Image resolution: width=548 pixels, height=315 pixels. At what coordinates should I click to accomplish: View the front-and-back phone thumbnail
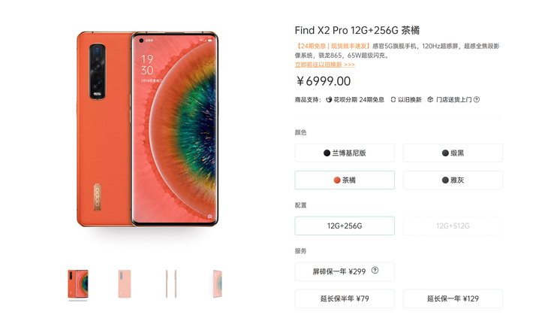point(78,284)
